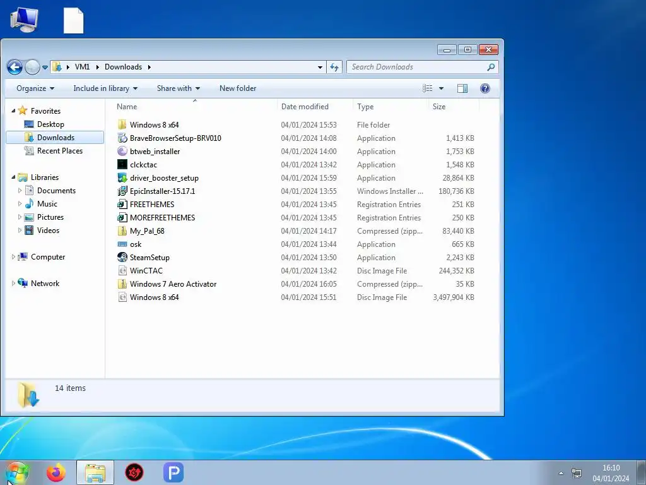Show hidden system tray icons
Viewport: 646px width, 485px height.
[x=561, y=473]
